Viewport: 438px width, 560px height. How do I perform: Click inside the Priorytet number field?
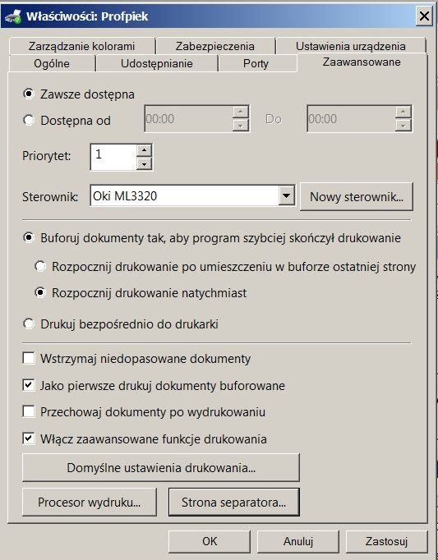[113, 157]
